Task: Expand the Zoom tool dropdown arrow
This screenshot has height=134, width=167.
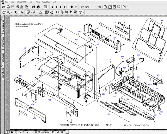Action: click(11, 12)
